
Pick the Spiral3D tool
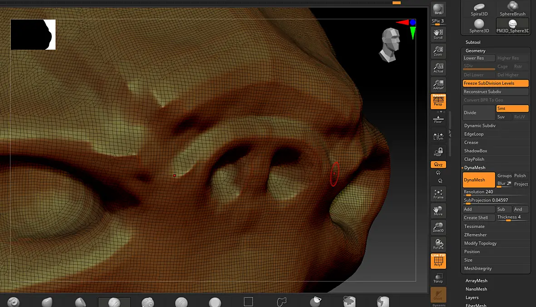coord(479,9)
